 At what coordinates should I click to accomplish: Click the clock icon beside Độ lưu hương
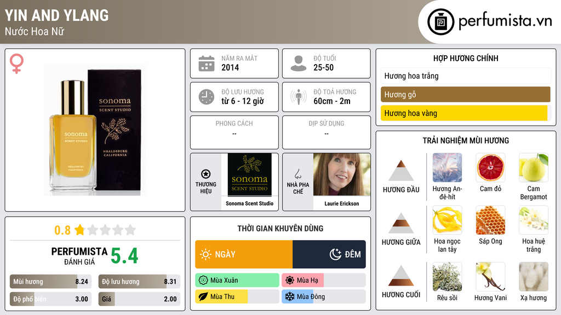point(207,97)
